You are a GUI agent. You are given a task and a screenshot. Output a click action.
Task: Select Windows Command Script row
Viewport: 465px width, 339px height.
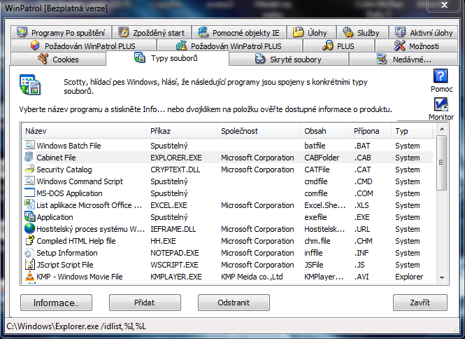[227, 181]
